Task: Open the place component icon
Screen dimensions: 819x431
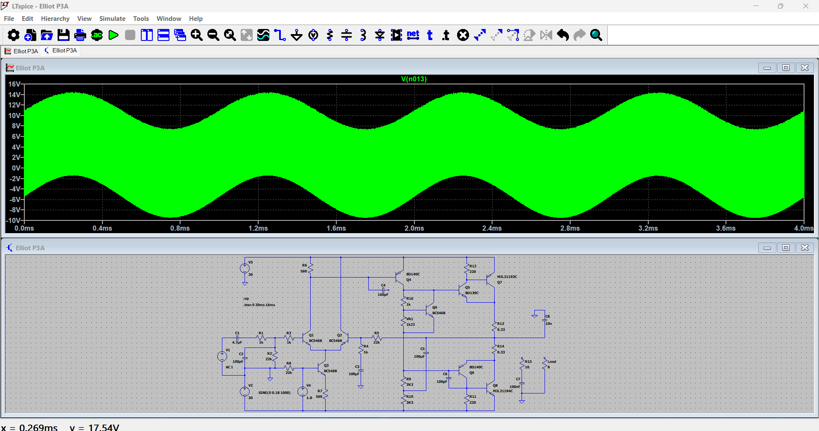Action: pyautogui.click(x=396, y=35)
